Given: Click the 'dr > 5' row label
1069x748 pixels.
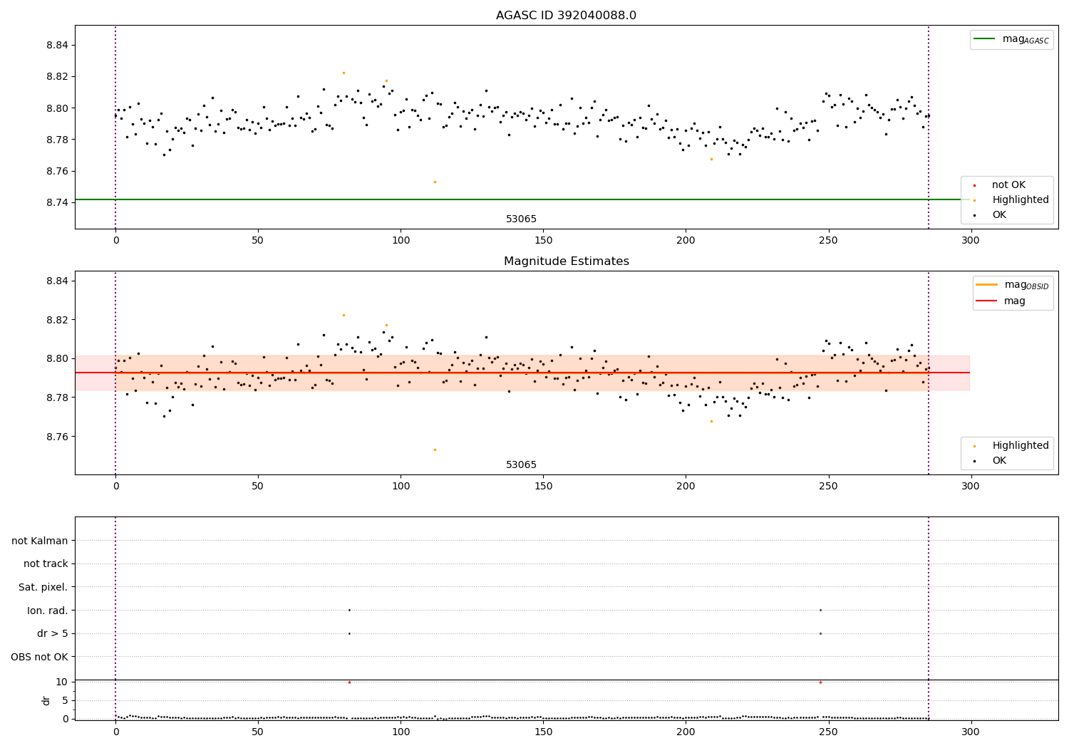Looking at the screenshot, I should coord(53,633).
